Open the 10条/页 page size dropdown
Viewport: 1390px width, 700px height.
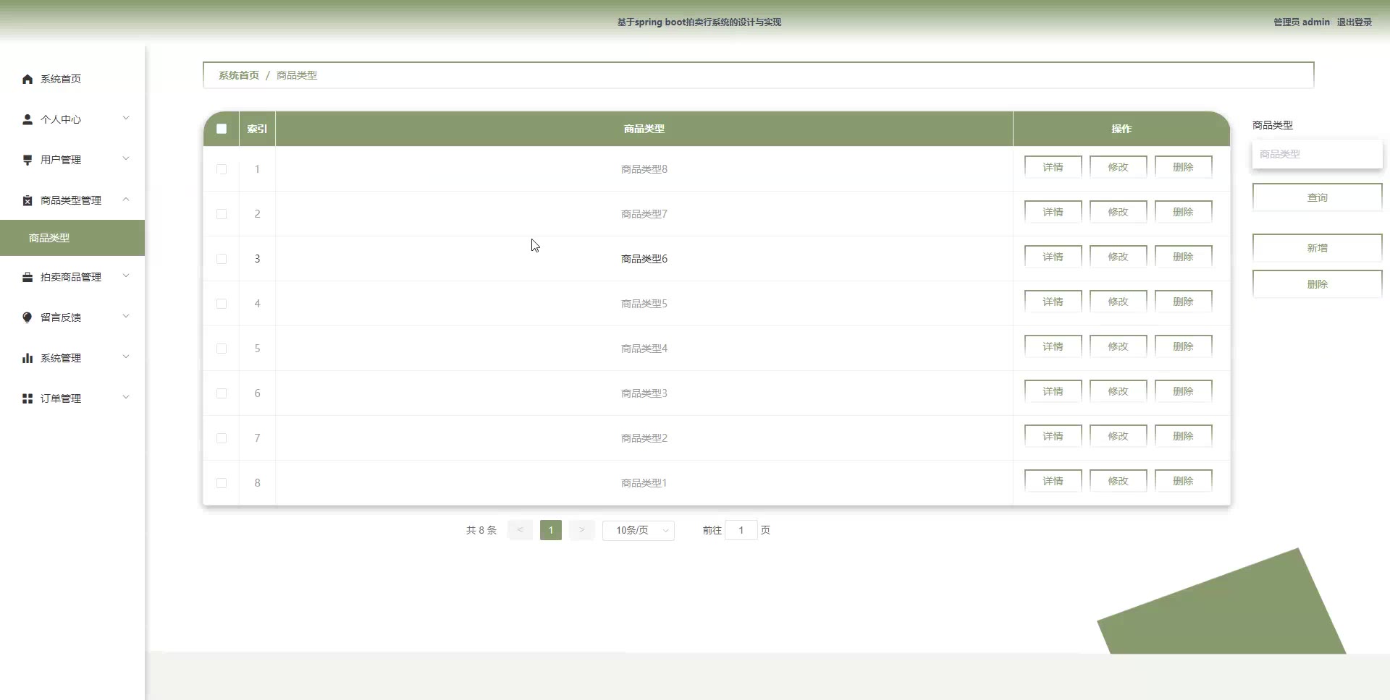(638, 530)
